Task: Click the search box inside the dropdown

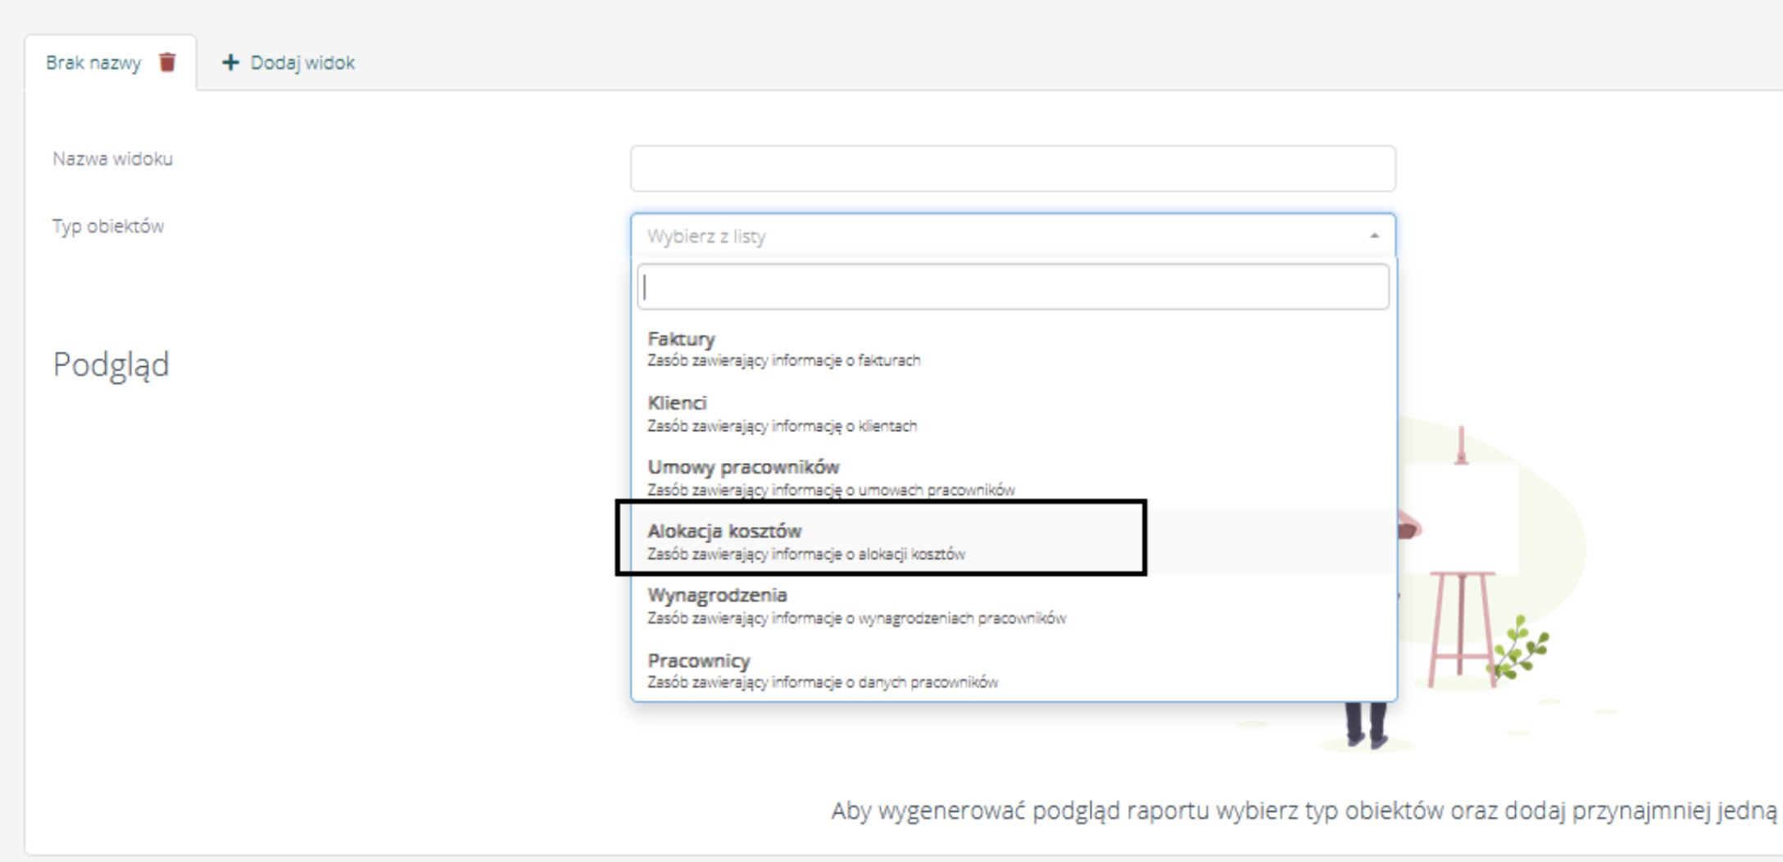Action: (1012, 287)
